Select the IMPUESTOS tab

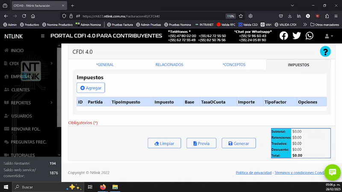tap(298, 65)
